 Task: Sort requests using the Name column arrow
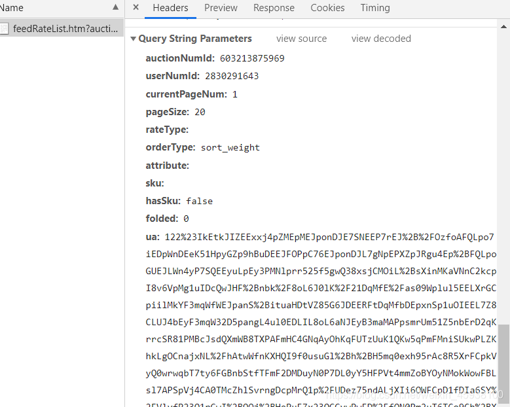[115, 7]
